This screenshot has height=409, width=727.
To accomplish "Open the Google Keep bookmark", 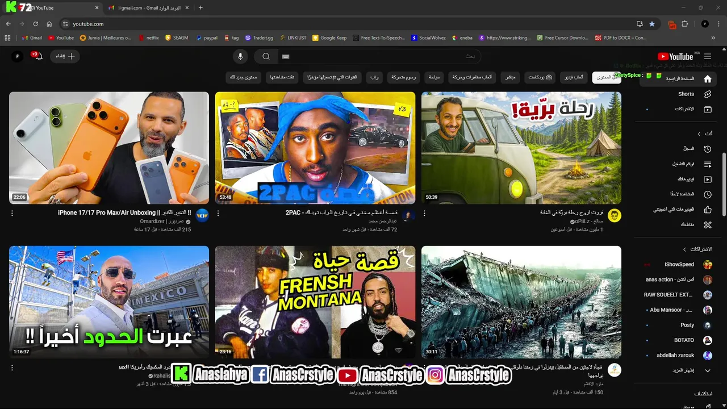I will [329, 37].
